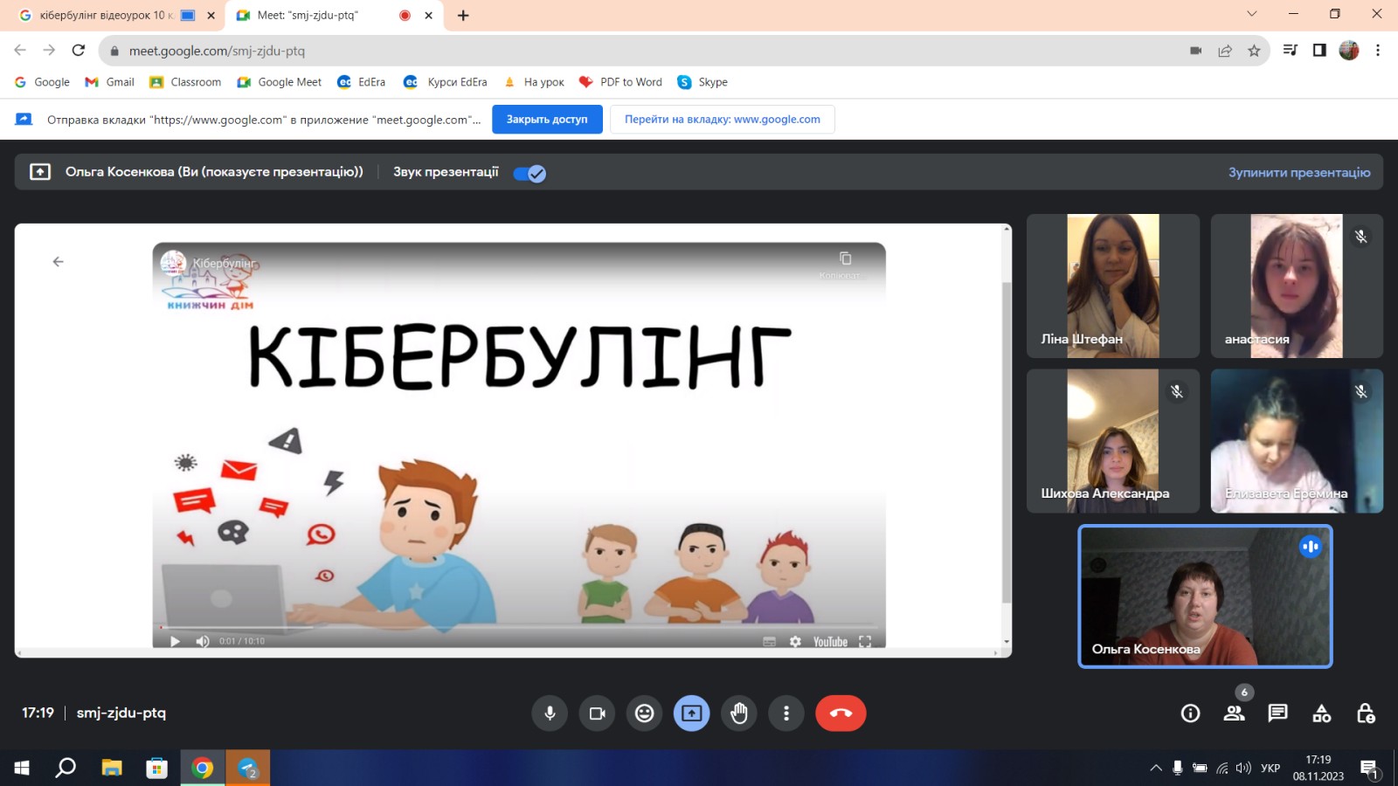Click the present screen icon
1398x786 pixels.
691,714
